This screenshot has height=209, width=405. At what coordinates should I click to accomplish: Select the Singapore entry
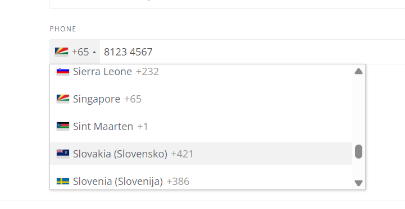(x=201, y=99)
